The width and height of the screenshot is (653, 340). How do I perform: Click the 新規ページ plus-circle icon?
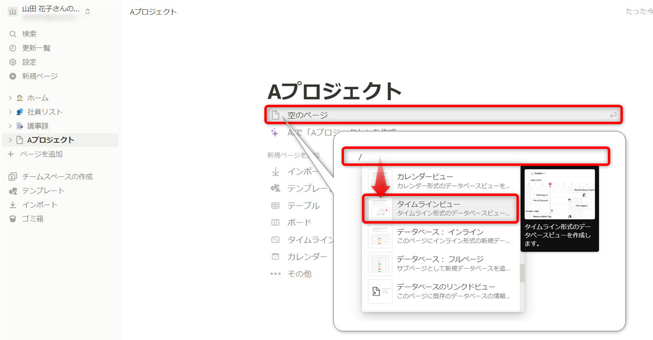[x=13, y=76]
